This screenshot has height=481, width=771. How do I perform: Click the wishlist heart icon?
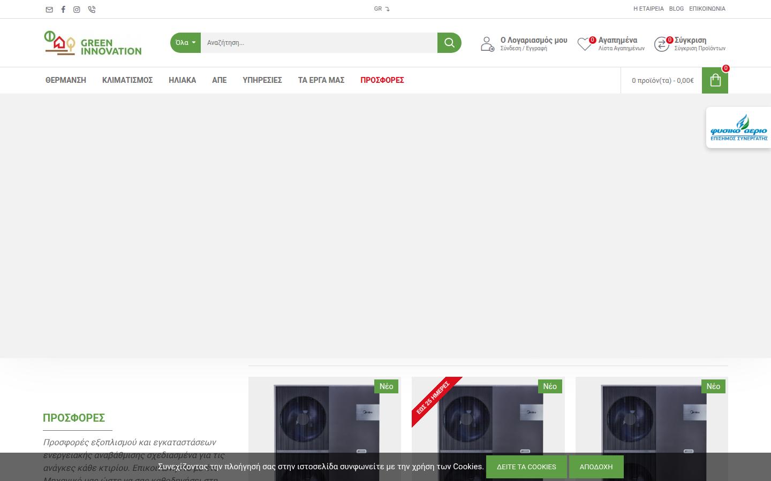pyautogui.click(x=585, y=44)
